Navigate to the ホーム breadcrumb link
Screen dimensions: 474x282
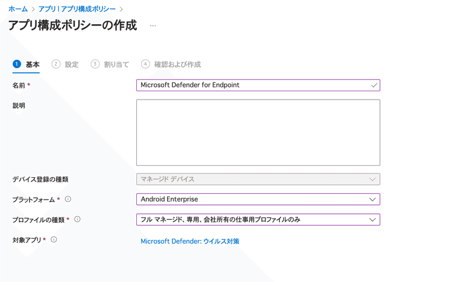tap(18, 9)
